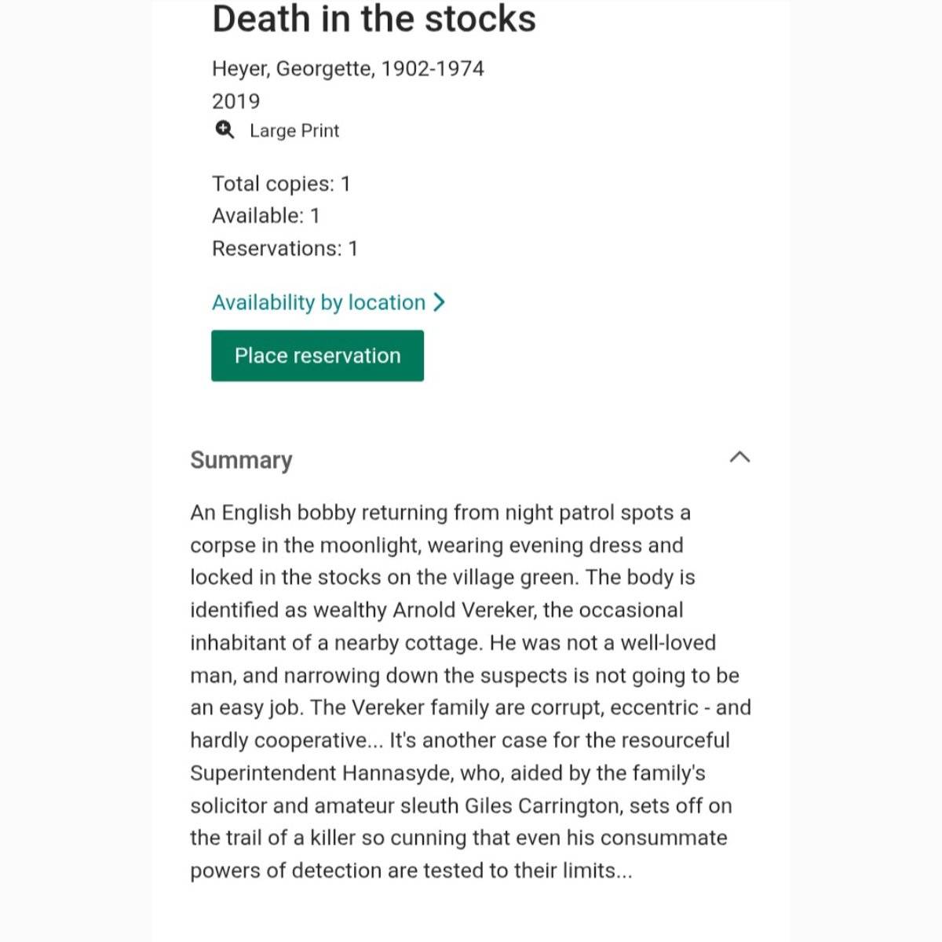Viewport: 942px width, 942px height.
Task: Click the arrow beside Availability by location
Action: tap(440, 302)
